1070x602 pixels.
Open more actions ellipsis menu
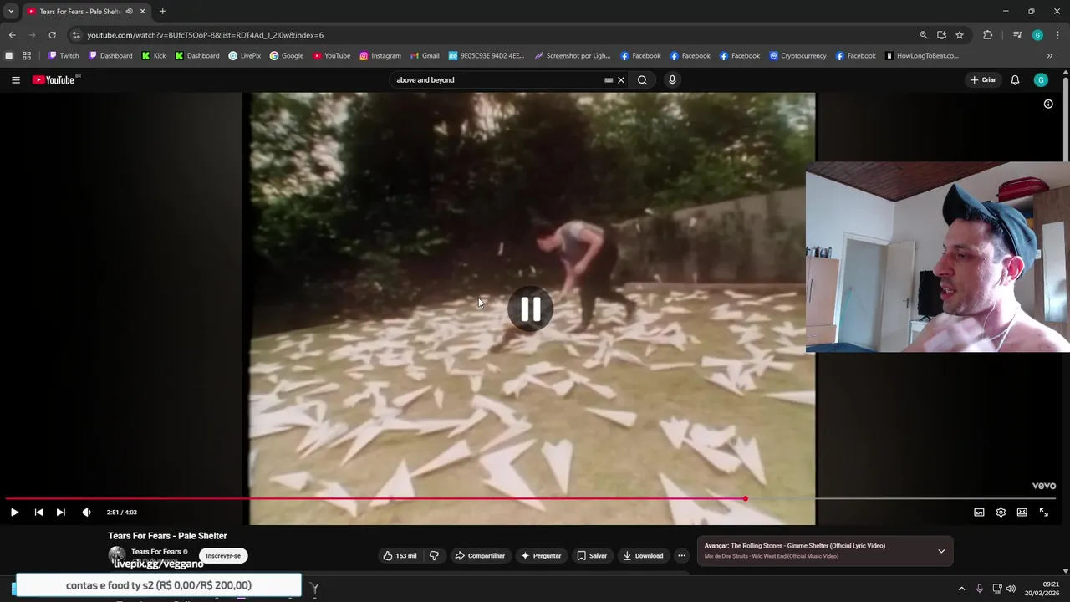[x=681, y=556]
